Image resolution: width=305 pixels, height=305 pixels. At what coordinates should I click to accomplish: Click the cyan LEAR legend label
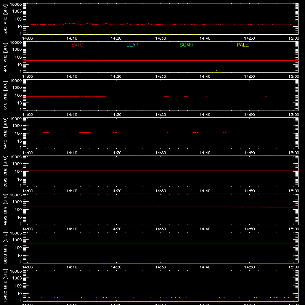point(132,45)
